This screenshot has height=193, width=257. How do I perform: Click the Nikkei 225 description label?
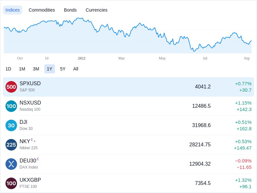[29, 148]
